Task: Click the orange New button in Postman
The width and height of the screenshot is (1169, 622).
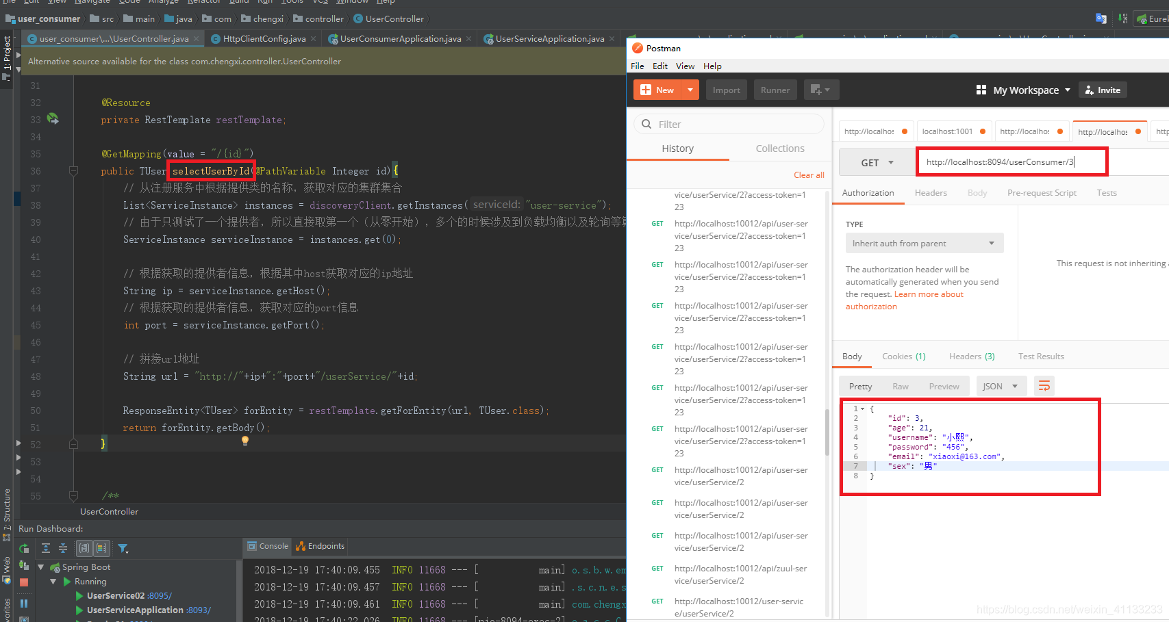Action: click(657, 90)
